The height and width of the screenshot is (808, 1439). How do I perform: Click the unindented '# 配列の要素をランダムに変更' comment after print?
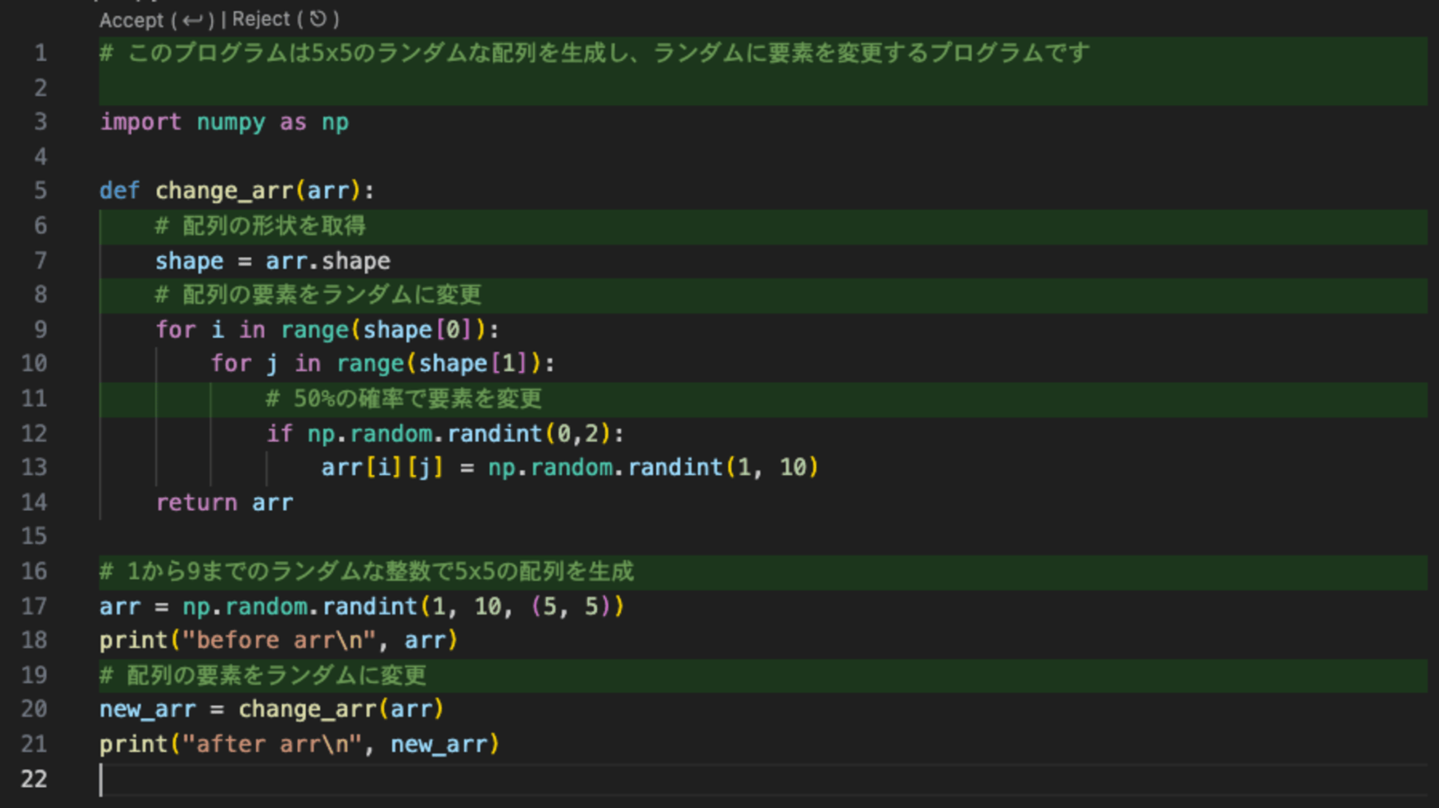click(263, 675)
